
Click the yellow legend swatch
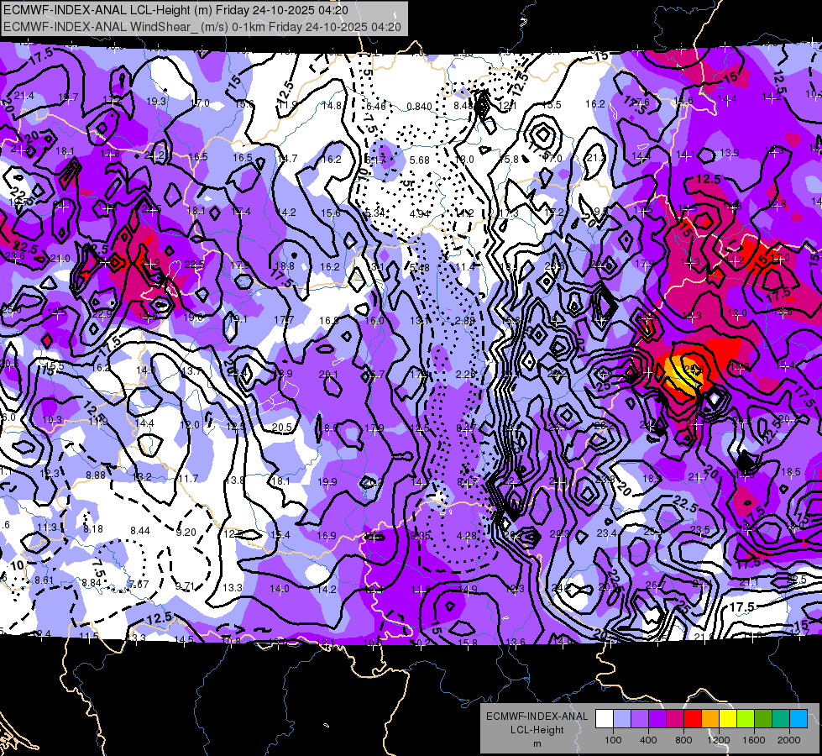728,719
